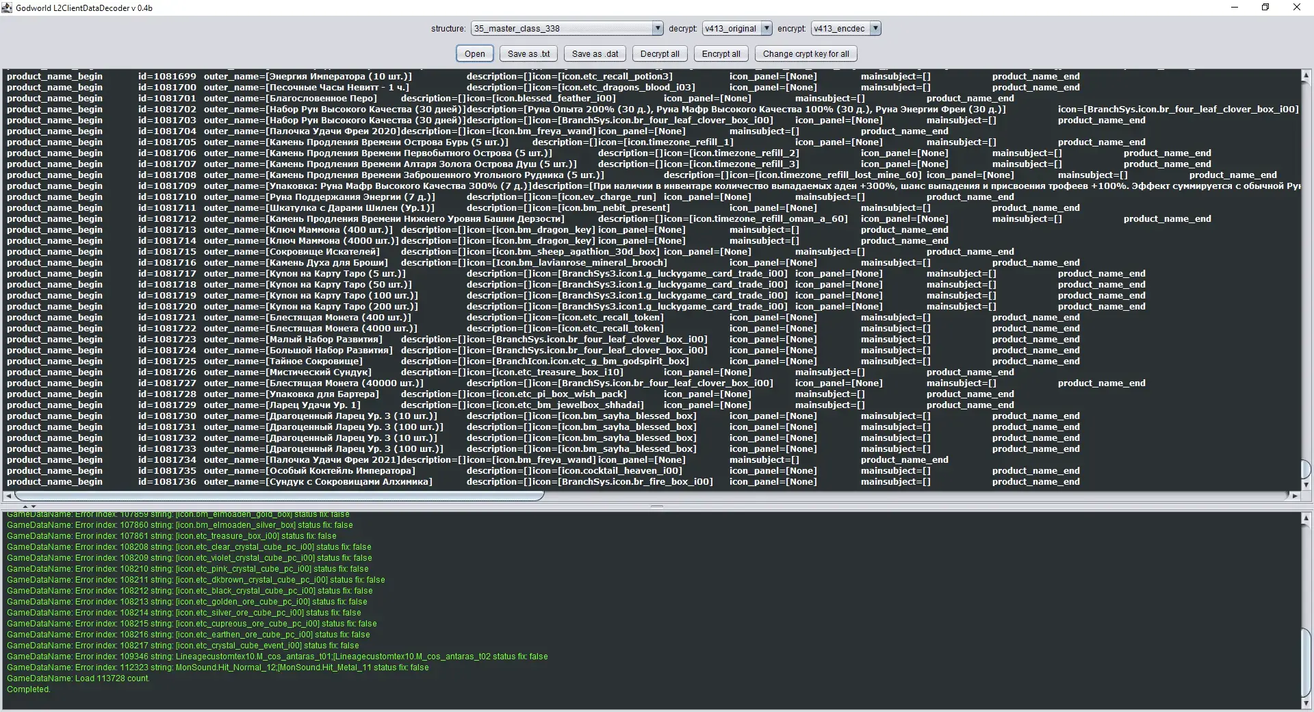Click the horizontal scrollbar thumb
This screenshot has height=712, width=1314.
coord(279,496)
